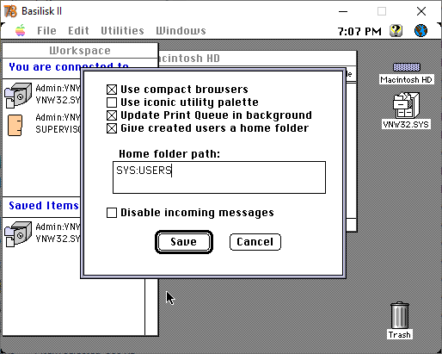Enable Disable incoming messages checkbox
The height and width of the screenshot is (354, 442).
click(x=112, y=213)
